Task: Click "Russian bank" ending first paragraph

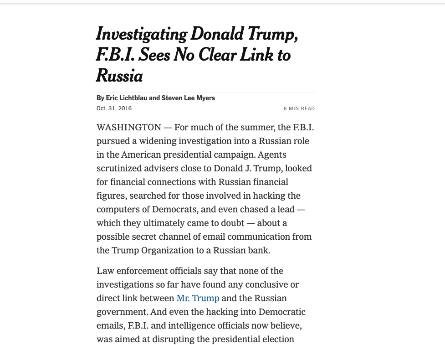Action: 241,251
